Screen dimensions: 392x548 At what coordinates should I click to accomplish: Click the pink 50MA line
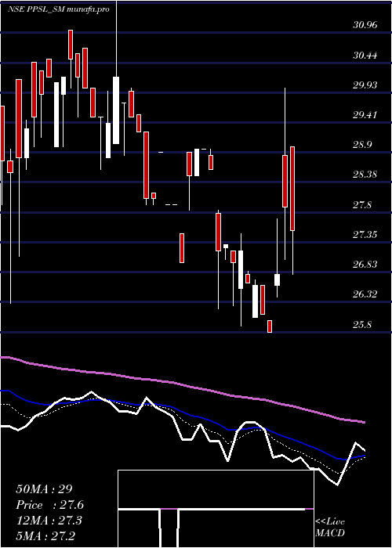point(182,384)
